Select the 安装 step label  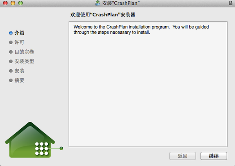(19, 71)
